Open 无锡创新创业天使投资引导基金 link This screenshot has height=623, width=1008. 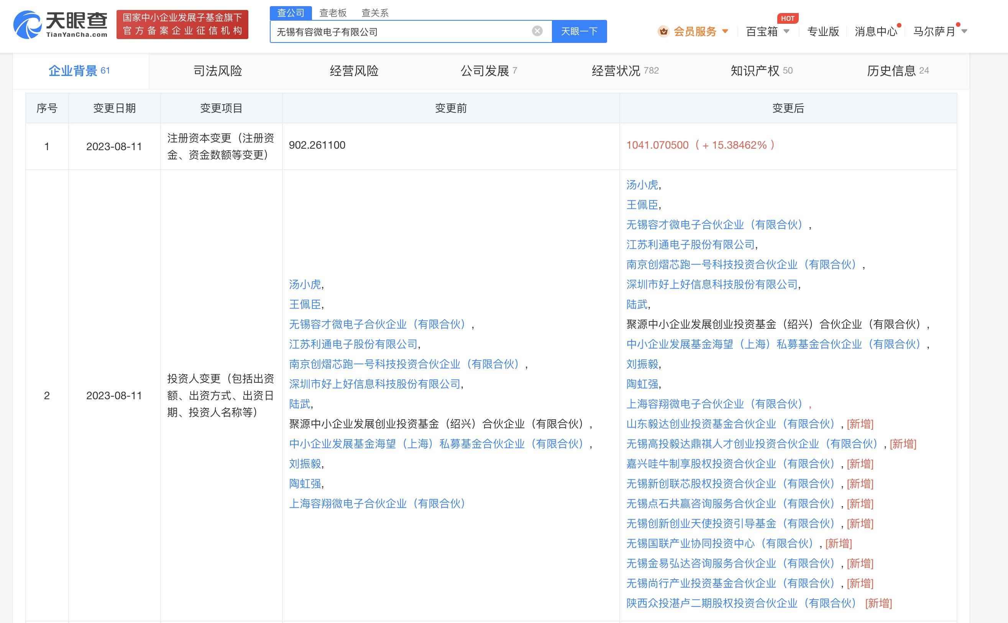(731, 523)
